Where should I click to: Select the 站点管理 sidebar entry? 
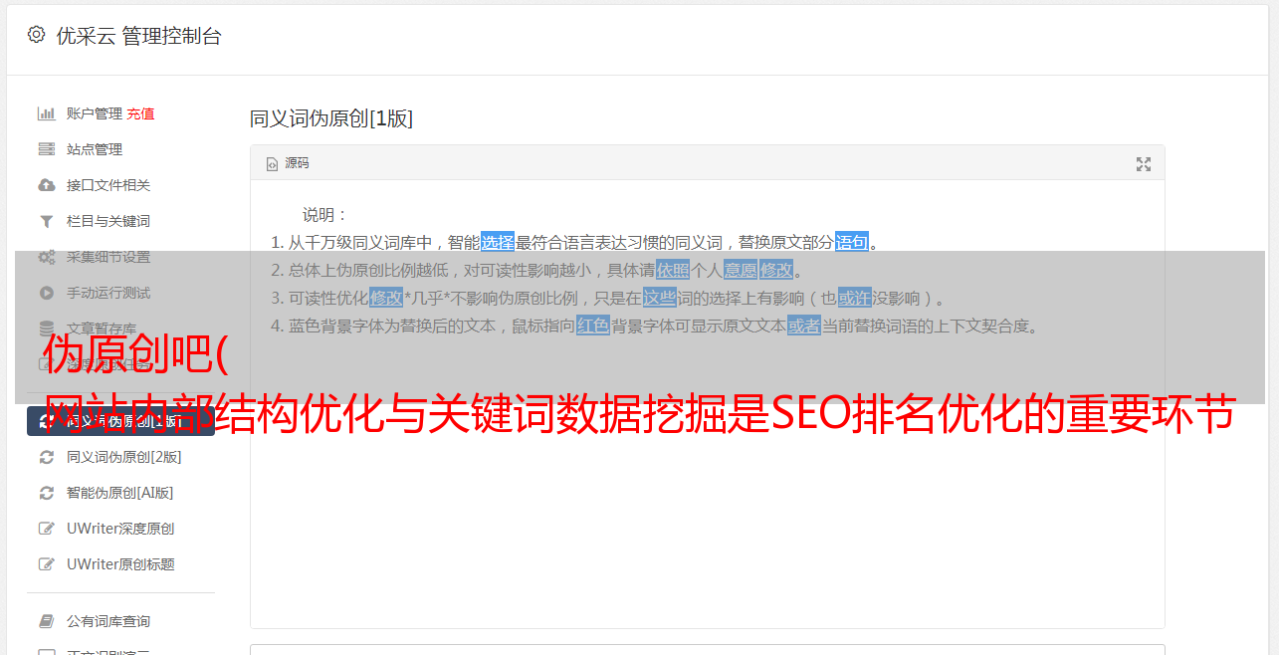click(95, 149)
